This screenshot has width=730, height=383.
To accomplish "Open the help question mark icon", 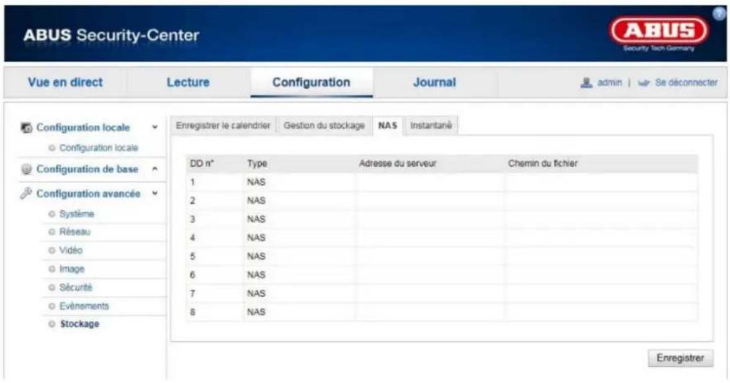I will point(719,14).
